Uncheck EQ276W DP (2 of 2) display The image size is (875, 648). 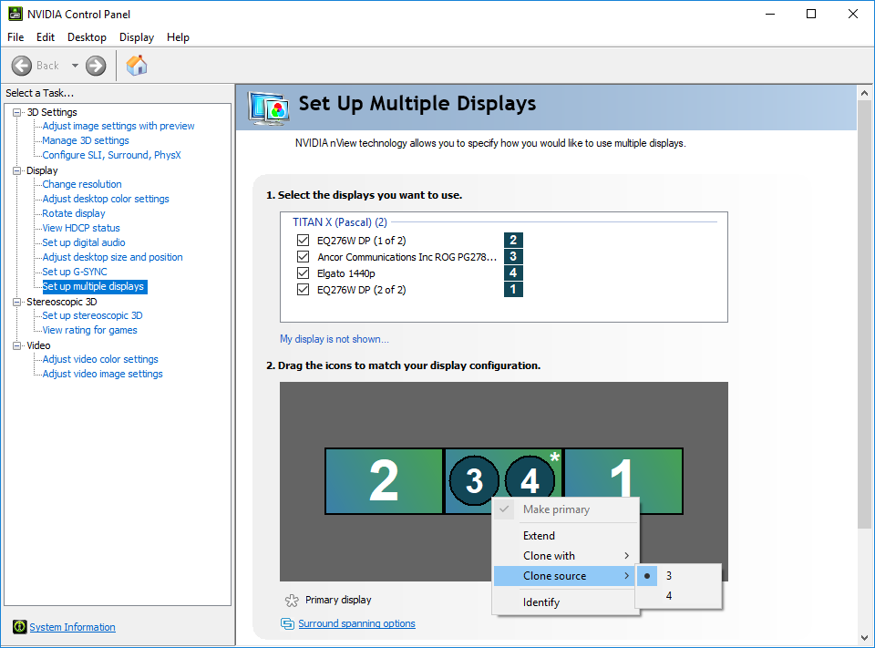pyautogui.click(x=303, y=290)
